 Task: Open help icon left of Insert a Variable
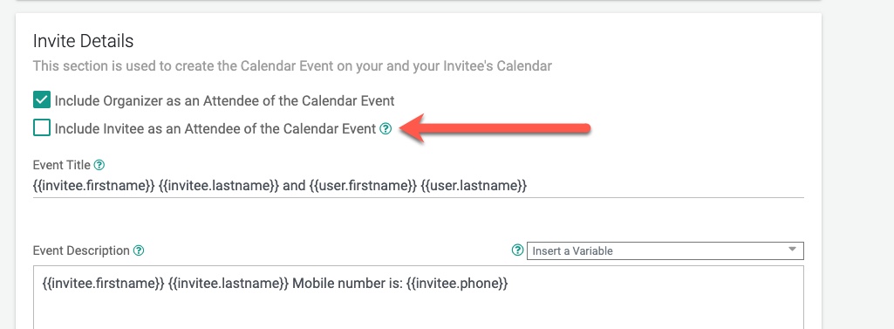[x=518, y=250]
